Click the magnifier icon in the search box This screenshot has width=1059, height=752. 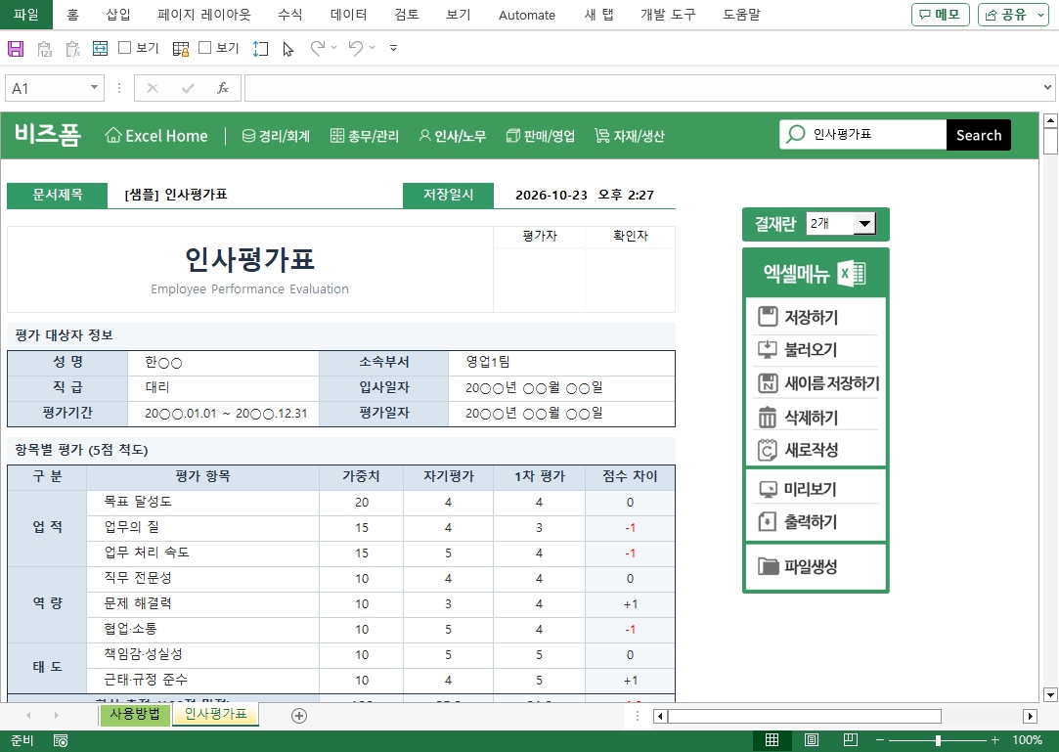(796, 134)
